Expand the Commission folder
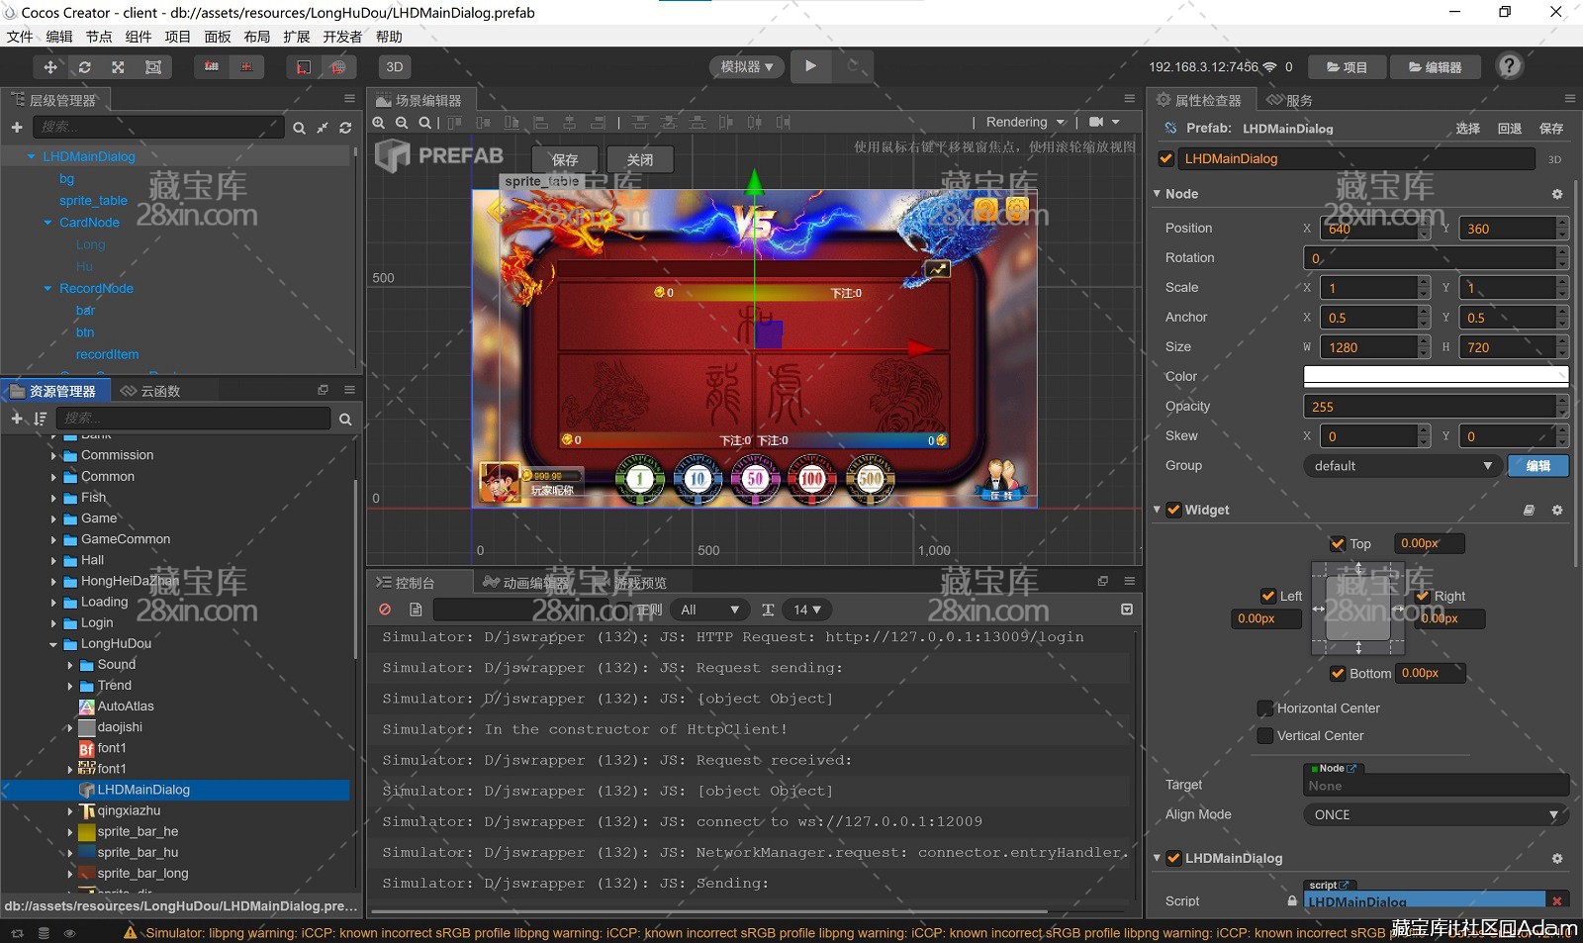 point(53,456)
